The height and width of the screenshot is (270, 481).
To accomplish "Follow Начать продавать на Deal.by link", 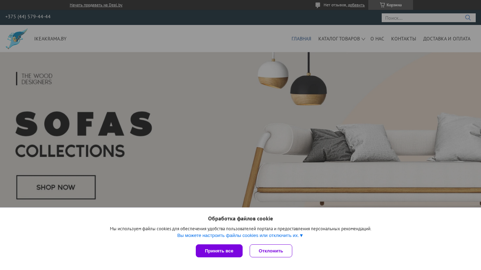I will click(x=96, y=5).
